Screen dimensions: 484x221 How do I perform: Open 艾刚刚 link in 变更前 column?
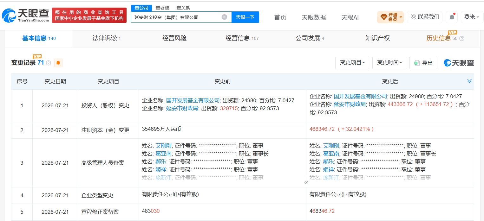click(x=164, y=146)
